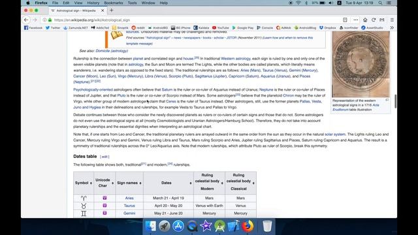Open the Edit menu
This screenshot has height=235, width=418.
click(x=66, y=3)
